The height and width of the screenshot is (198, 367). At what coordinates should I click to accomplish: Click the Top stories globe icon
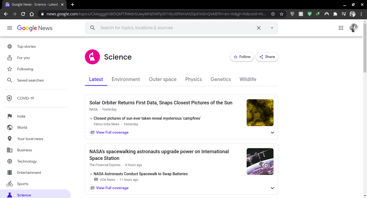[10, 46]
